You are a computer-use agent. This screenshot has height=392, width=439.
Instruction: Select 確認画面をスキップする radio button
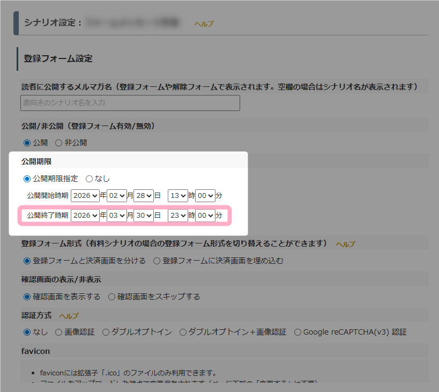111,297
